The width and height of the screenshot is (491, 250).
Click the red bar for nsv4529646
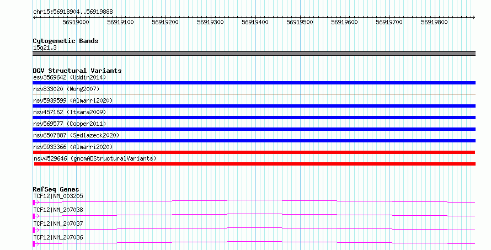255,164
